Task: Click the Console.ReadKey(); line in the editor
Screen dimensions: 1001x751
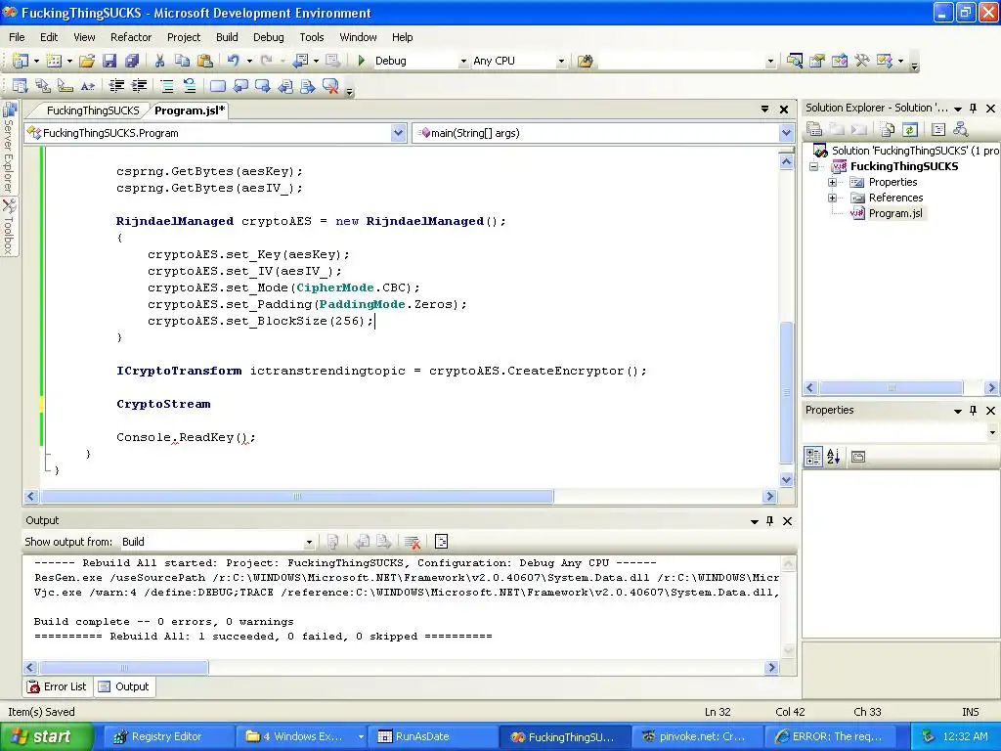Action: (x=186, y=437)
